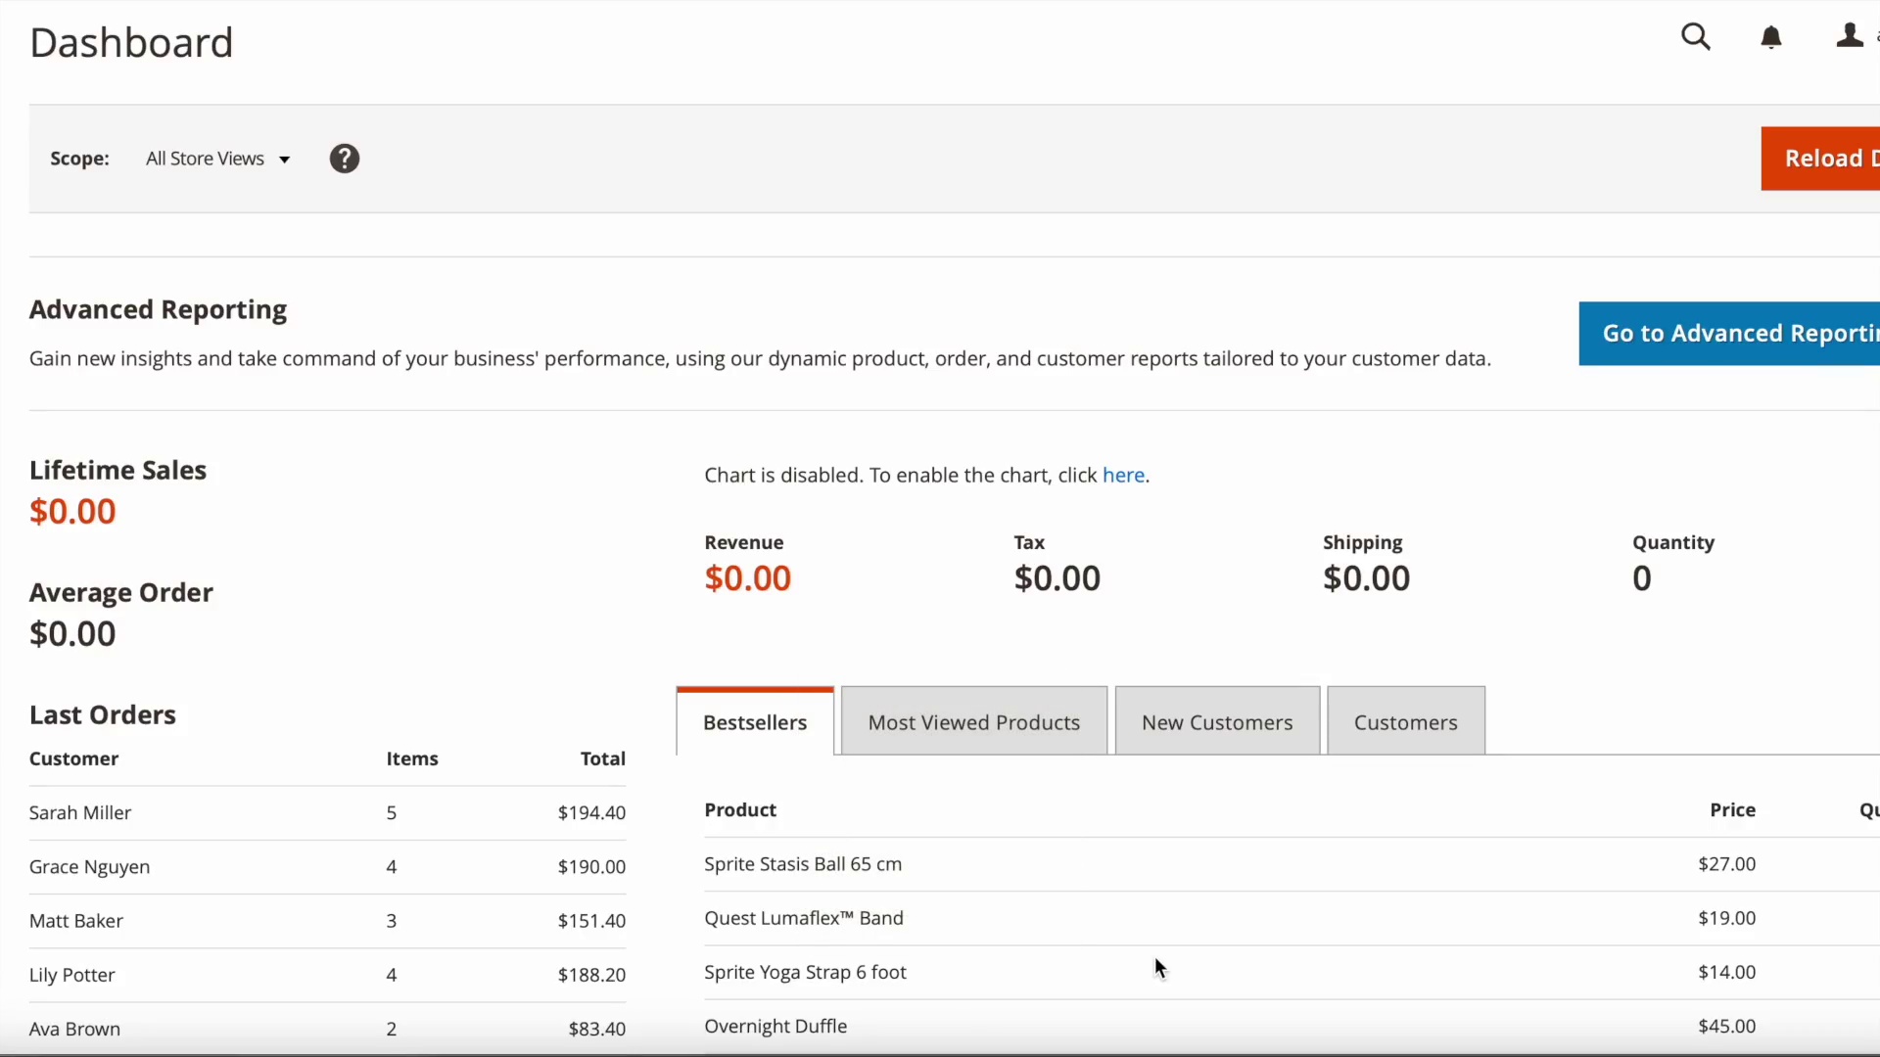Click the 'here' link to enable chart
This screenshot has height=1057, width=1880.
(x=1123, y=476)
